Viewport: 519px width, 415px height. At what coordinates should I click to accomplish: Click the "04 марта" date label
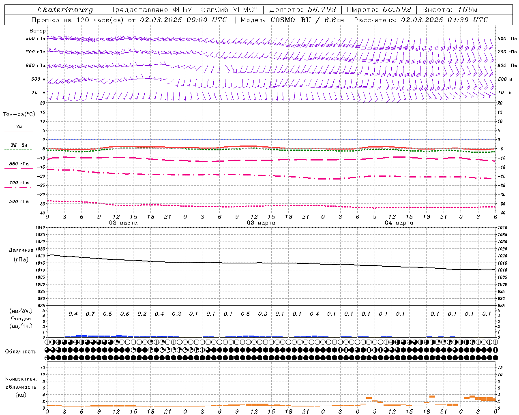click(x=399, y=222)
